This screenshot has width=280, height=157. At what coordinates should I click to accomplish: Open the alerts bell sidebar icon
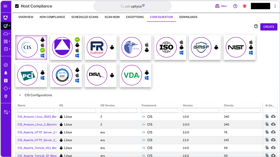6,73
